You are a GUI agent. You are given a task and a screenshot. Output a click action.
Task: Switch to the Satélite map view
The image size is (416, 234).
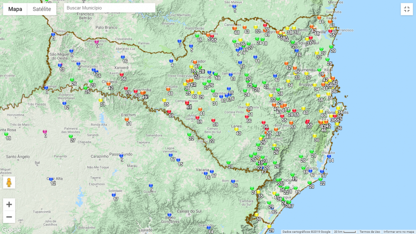pos(42,9)
